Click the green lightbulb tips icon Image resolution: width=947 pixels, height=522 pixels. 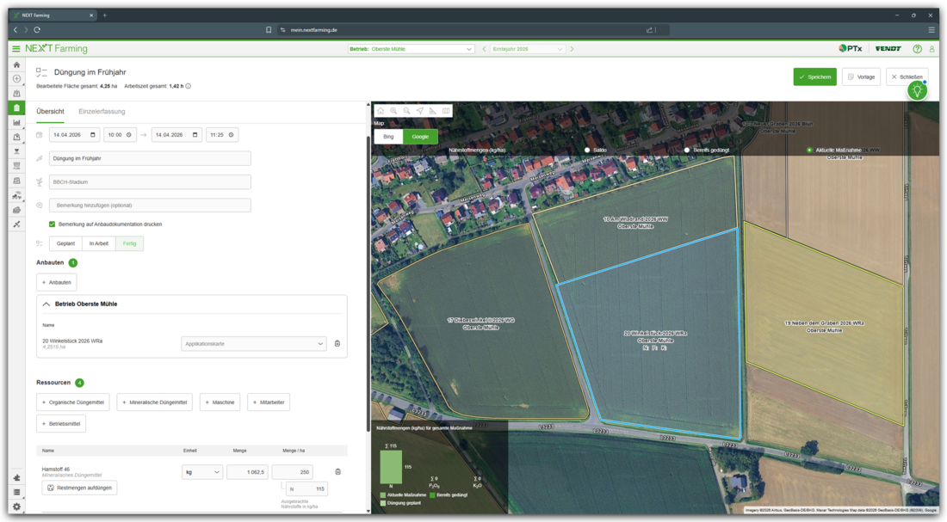pyautogui.click(x=917, y=90)
